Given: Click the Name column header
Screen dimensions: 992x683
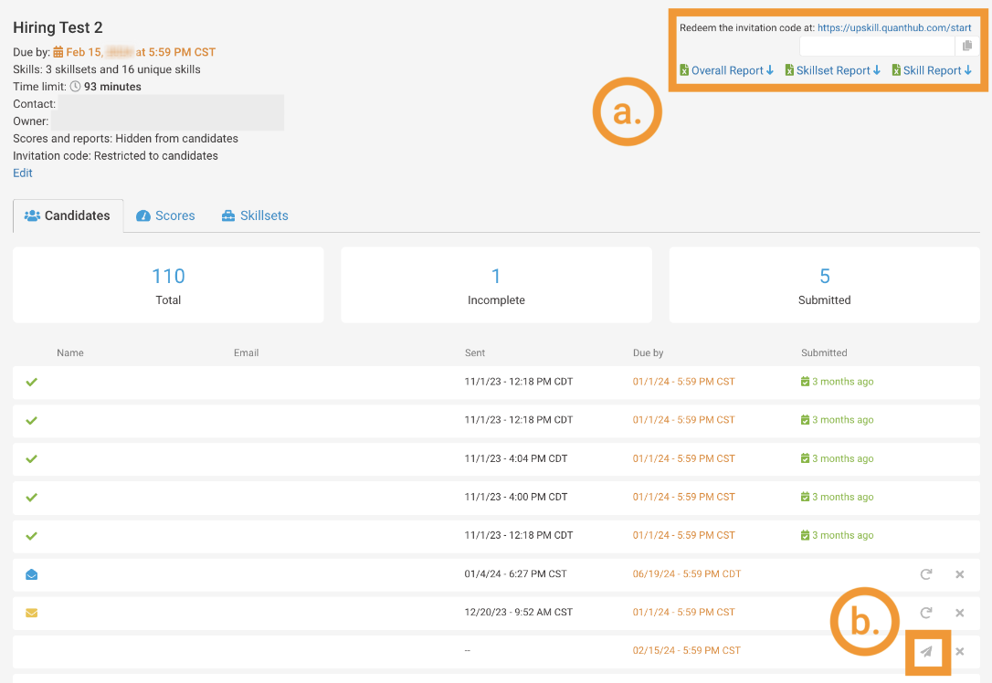Looking at the screenshot, I should (70, 352).
